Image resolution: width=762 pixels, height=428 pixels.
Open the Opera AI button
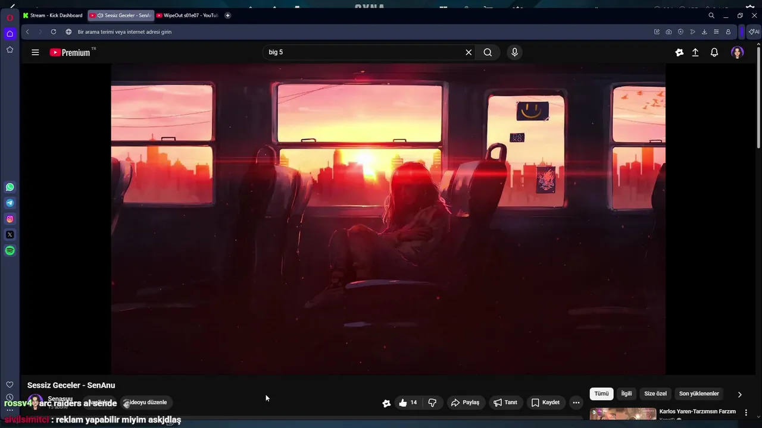click(x=754, y=32)
